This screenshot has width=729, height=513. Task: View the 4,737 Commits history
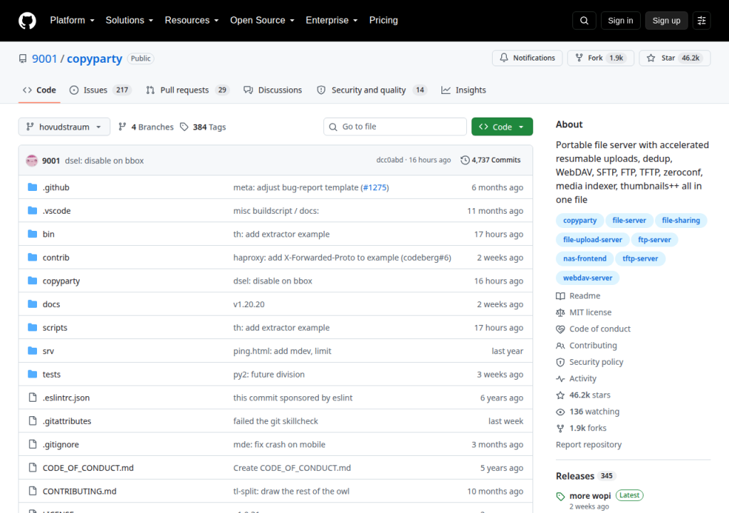click(x=491, y=160)
